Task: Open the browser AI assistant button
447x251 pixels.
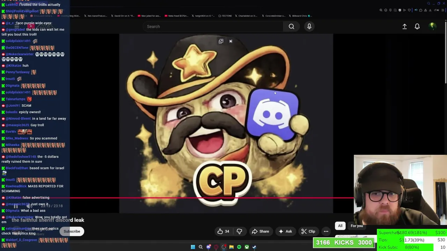Action: tap(436, 10)
